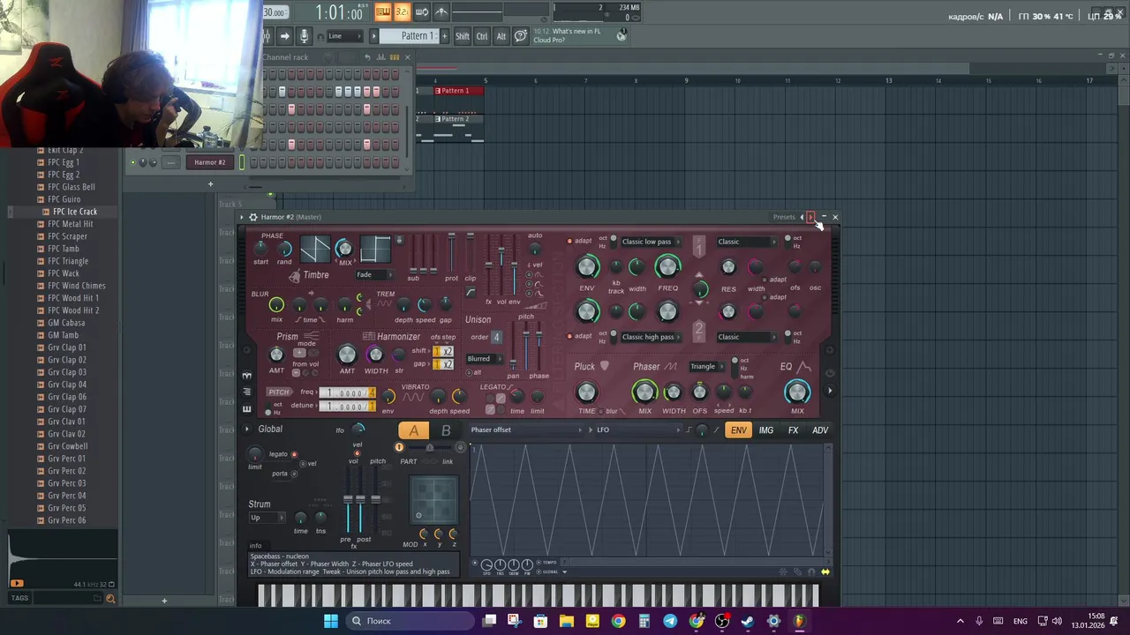Viewport: 1130px width, 635px height.
Task: Open the Harmor plugin options gear icon
Action: 252,217
